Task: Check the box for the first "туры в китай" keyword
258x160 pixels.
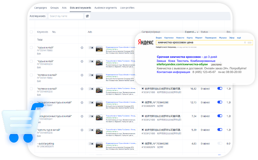Action: (31, 48)
